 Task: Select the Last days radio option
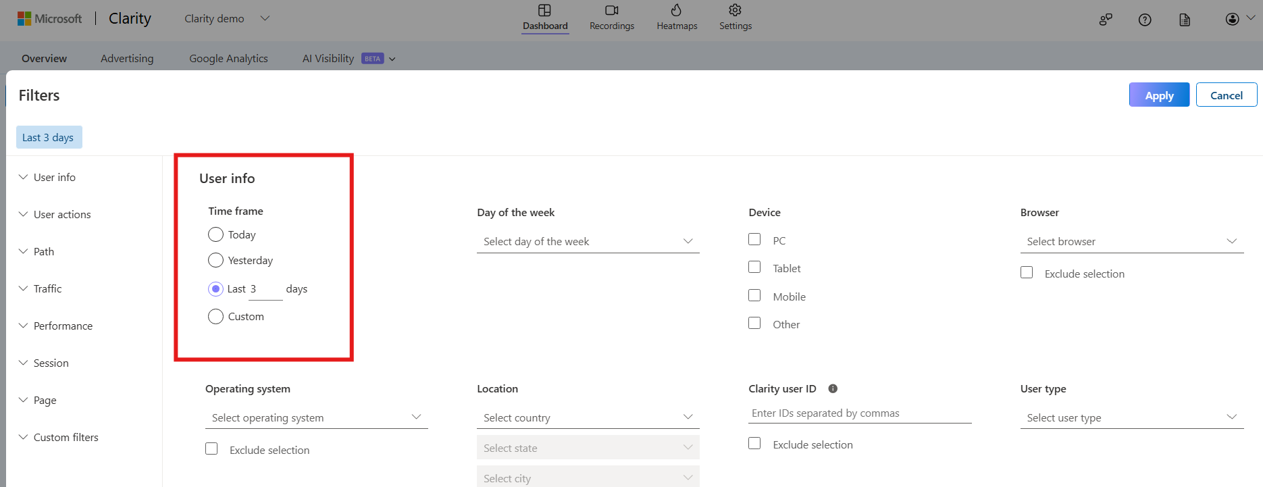pyautogui.click(x=215, y=288)
